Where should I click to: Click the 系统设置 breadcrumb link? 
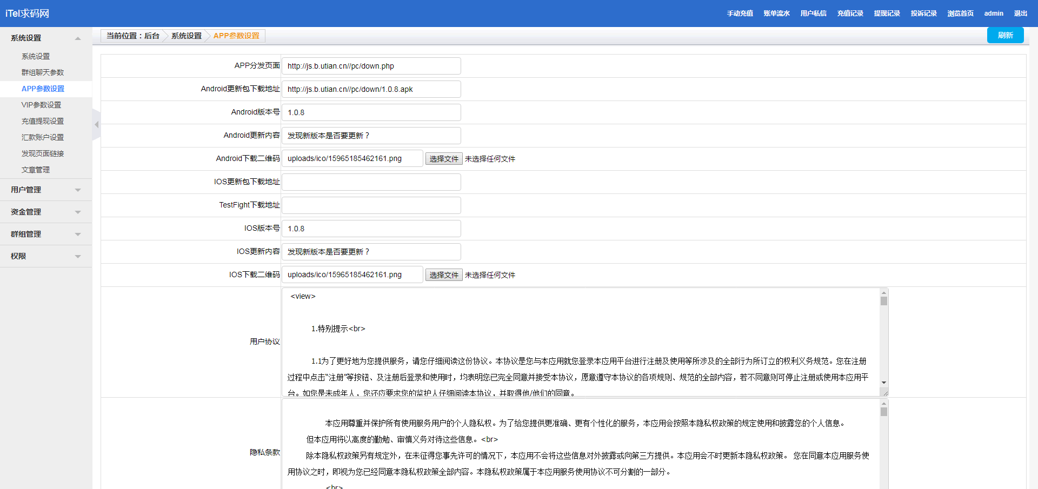click(186, 36)
